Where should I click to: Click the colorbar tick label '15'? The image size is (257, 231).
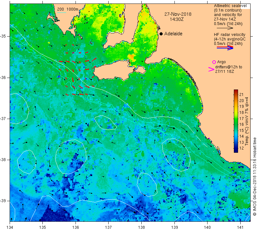[242, 130]
